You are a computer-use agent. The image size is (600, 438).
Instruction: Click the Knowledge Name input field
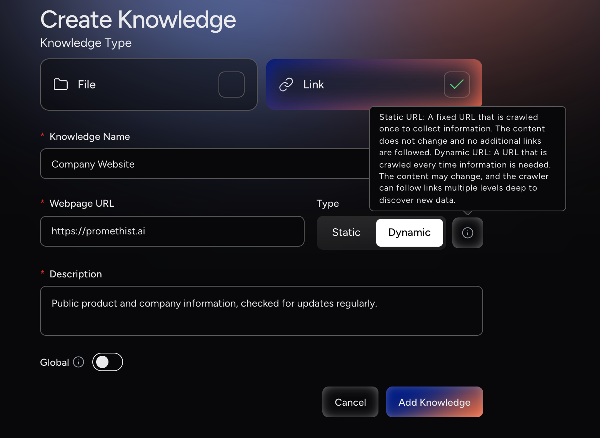point(205,164)
